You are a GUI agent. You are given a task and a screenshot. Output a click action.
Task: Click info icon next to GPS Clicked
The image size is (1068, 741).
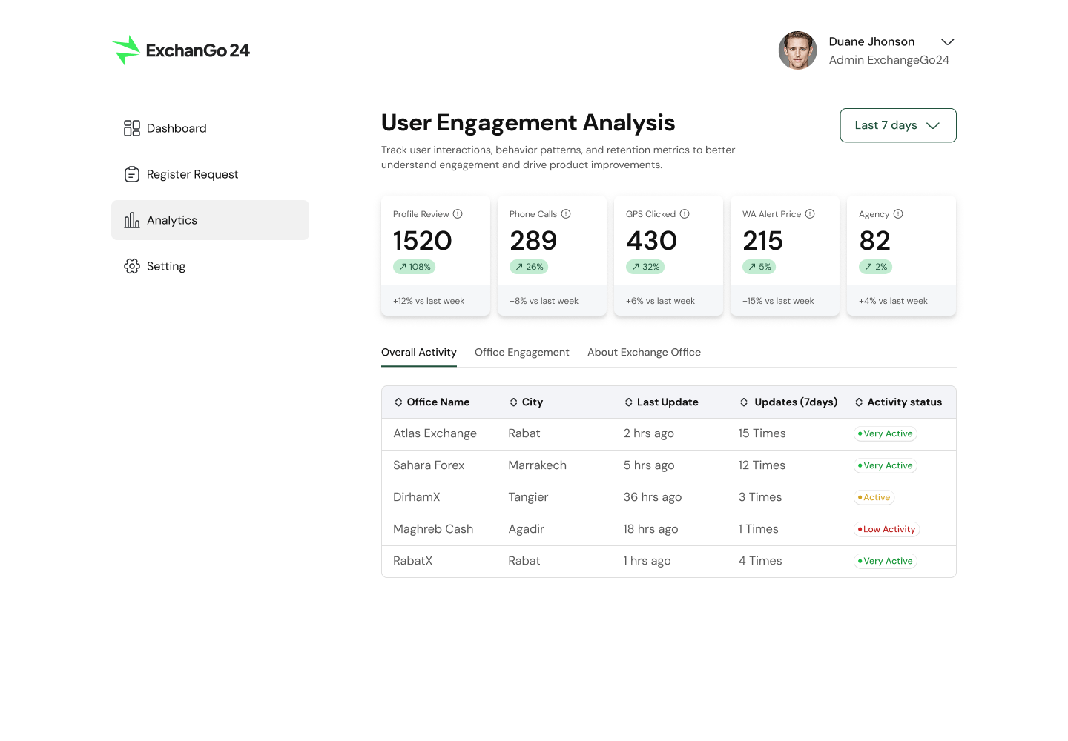[x=685, y=214]
